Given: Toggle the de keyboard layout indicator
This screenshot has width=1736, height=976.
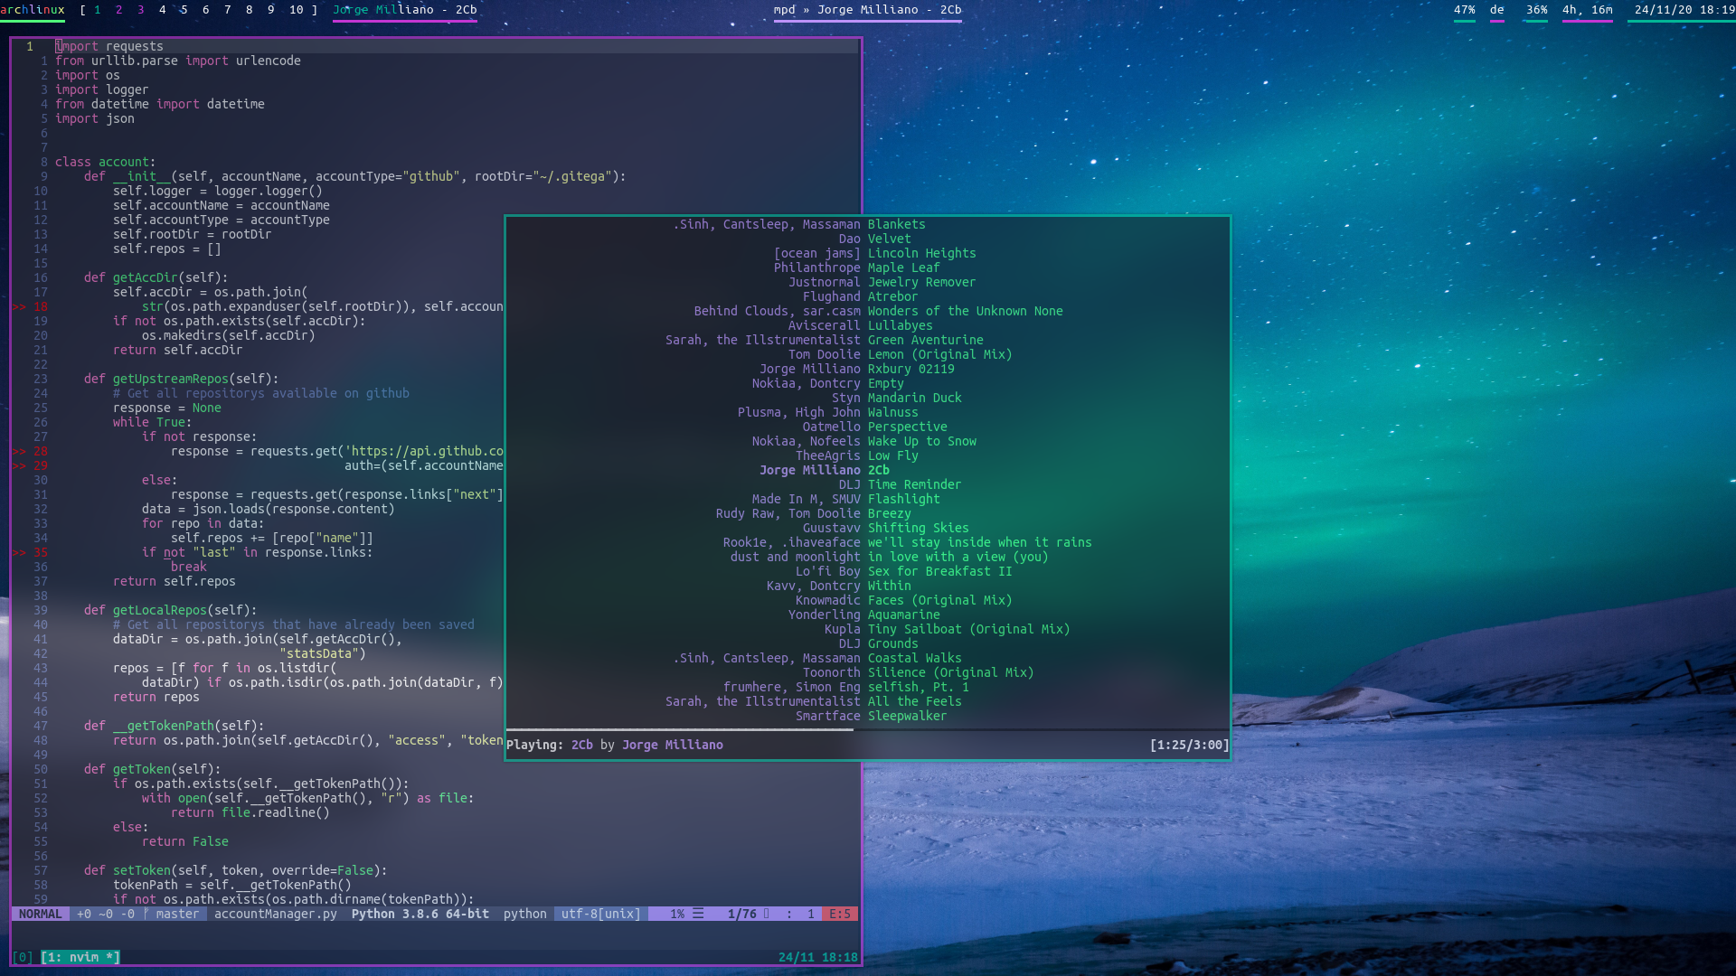Looking at the screenshot, I should pos(1496,10).
